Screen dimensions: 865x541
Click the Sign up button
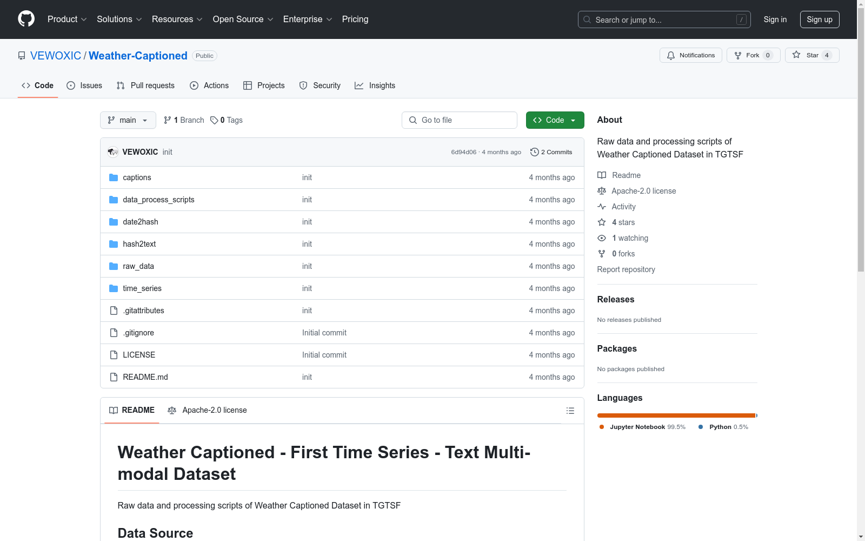[820, 19]
